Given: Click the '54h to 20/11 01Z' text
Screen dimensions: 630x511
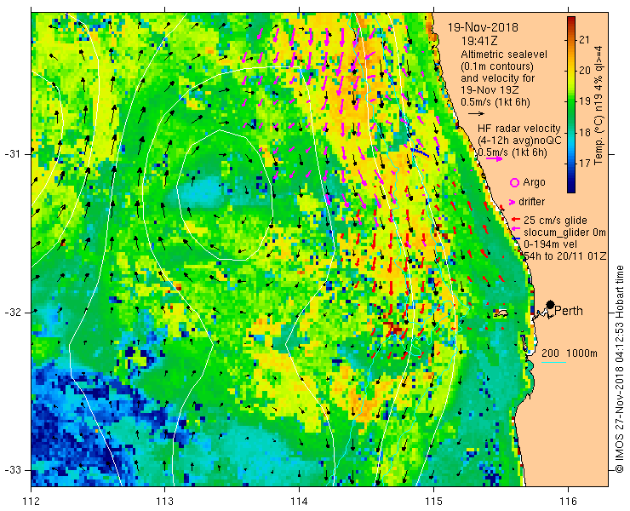Looking at the screenshot, I should 564,256.
